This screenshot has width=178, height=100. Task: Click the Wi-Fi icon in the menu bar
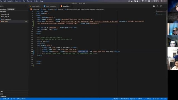tap(143, 1)
